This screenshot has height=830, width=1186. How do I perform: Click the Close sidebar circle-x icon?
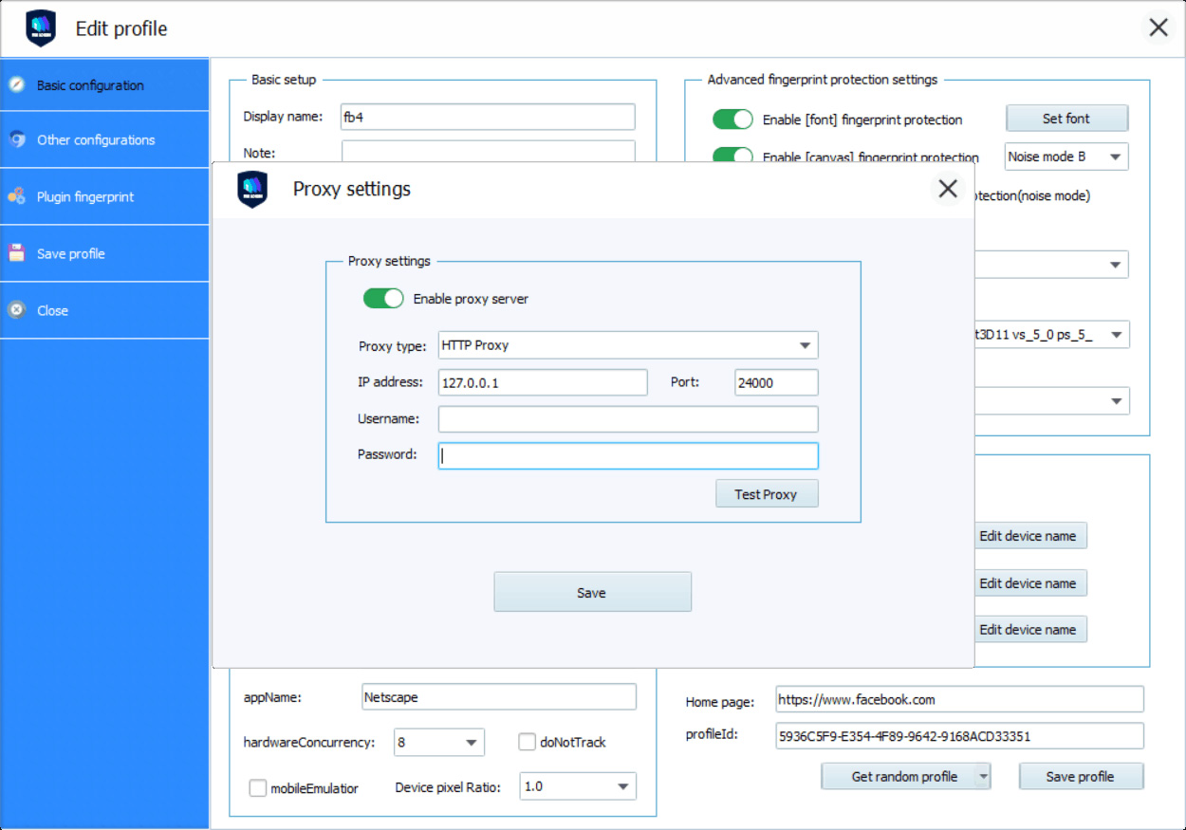pos(16,310)
